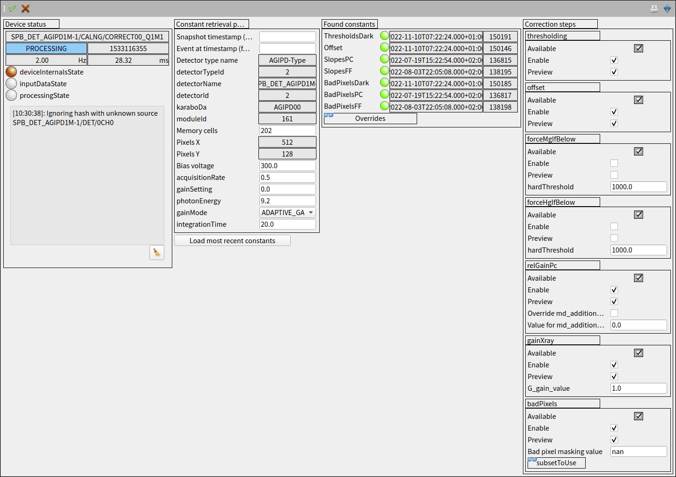The image size is (676, 477).
Task: Click the green status LED beside ThresholdsDark
Action: (384, 35)
